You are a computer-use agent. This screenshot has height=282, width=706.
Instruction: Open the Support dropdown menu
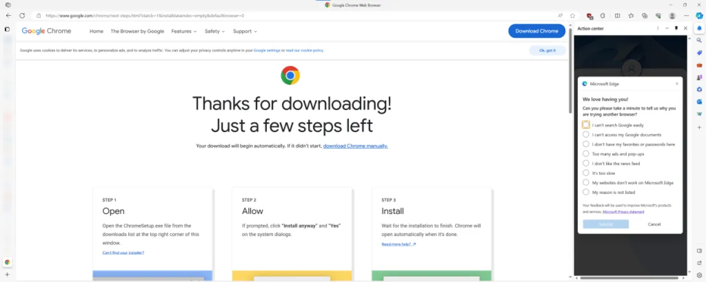[245, 32]
